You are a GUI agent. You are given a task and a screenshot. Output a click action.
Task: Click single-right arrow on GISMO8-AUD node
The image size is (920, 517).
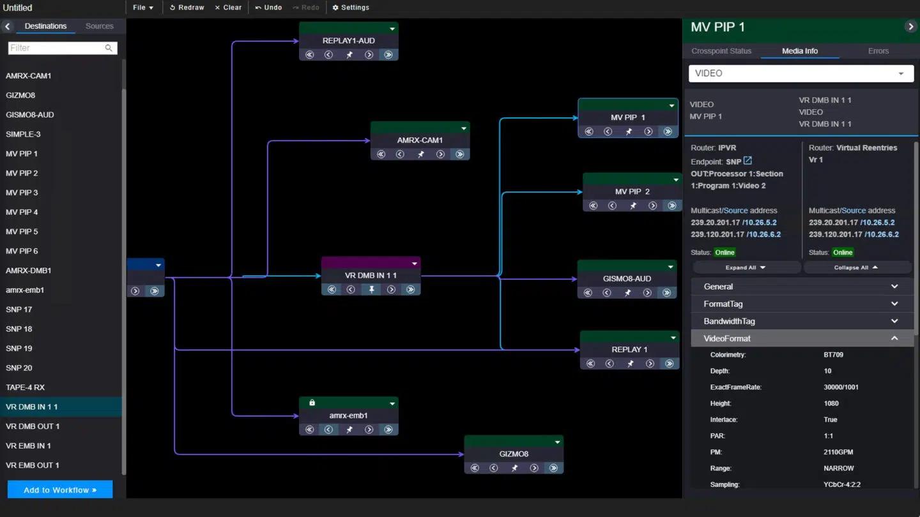click(647, 292)
